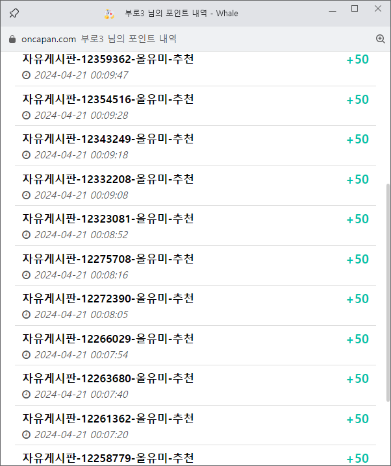Click the zoom magnifier icon in address bar
391x466 pixels.
click(x=381, y=39)
